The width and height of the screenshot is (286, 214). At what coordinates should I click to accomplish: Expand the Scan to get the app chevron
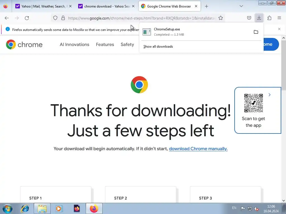(270, 95)
